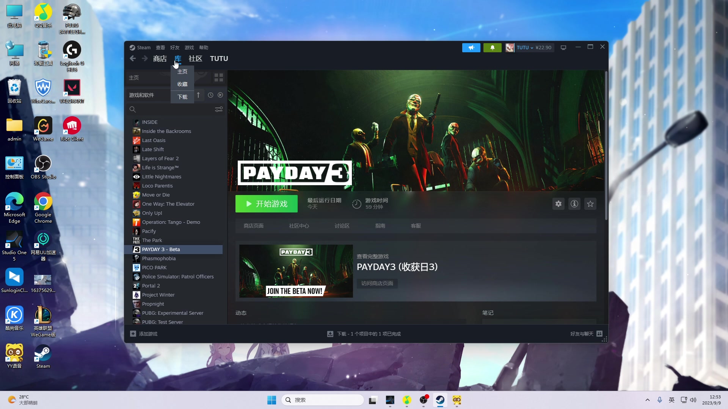
Task: Open the 社区中心 tab
Action: click(299, 226)
